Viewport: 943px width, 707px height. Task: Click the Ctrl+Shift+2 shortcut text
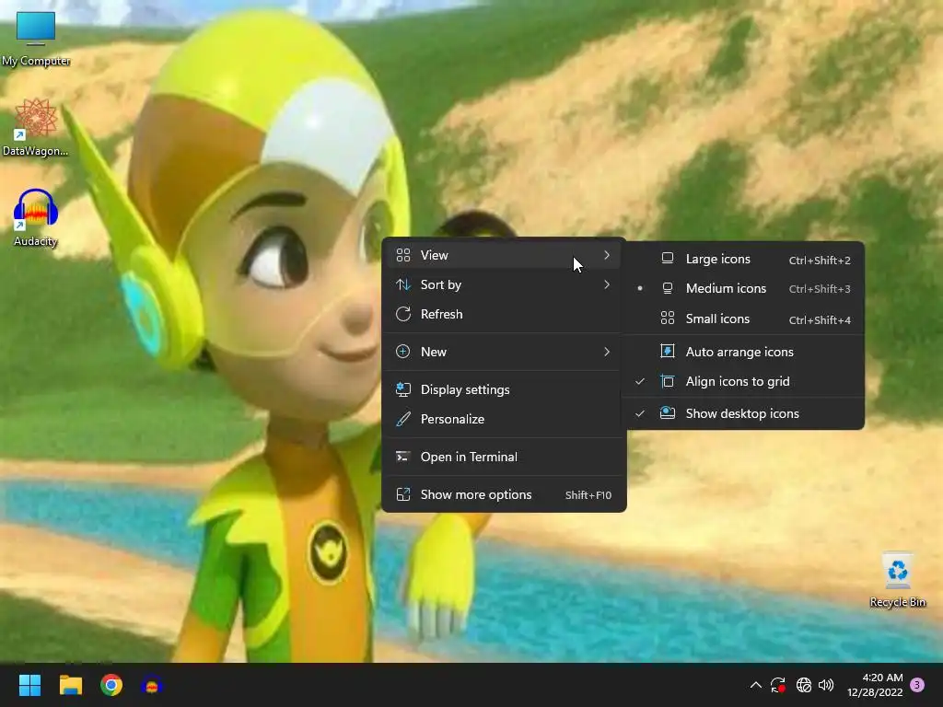point(820,261)
